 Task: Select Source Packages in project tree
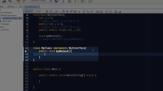click(6, 13)
